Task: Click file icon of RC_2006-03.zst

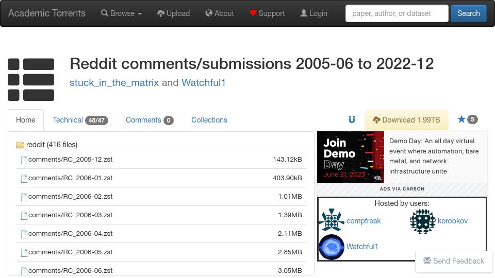Action: (24, 216)
